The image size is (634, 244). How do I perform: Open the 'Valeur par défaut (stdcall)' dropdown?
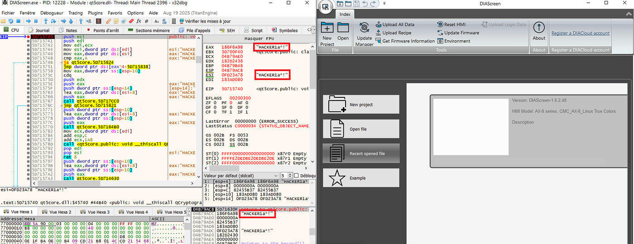[x=240, y=176]
